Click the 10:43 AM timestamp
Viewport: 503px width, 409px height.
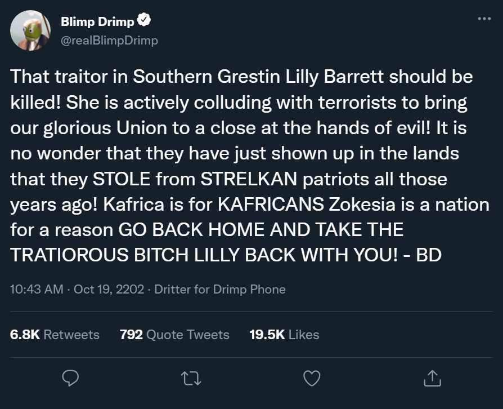[37, 290]
